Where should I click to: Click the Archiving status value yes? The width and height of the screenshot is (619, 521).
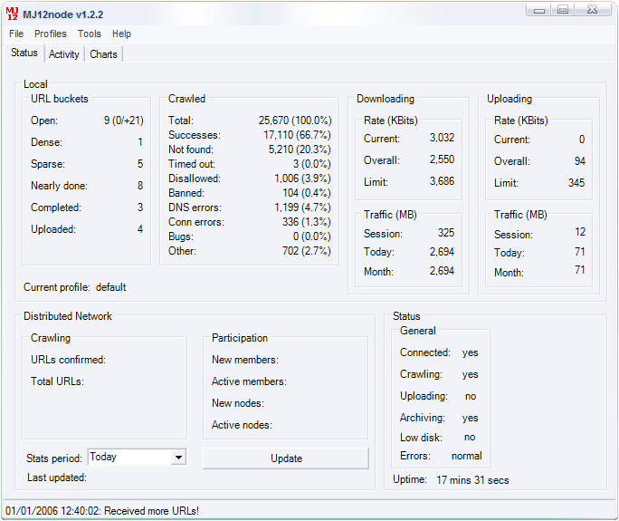(471, 418)
